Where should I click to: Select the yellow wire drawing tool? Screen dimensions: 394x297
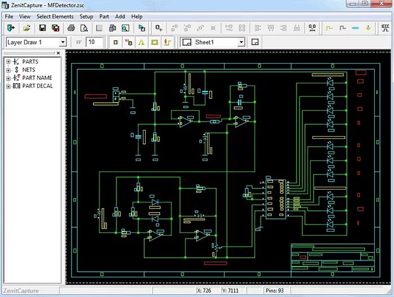(x=329, y=28)
